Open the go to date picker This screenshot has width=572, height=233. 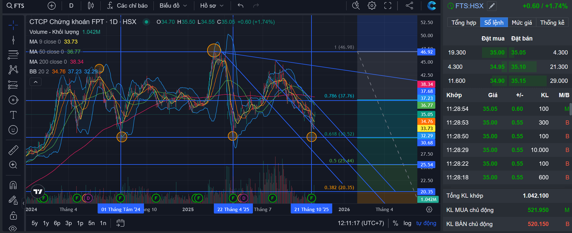121,223
